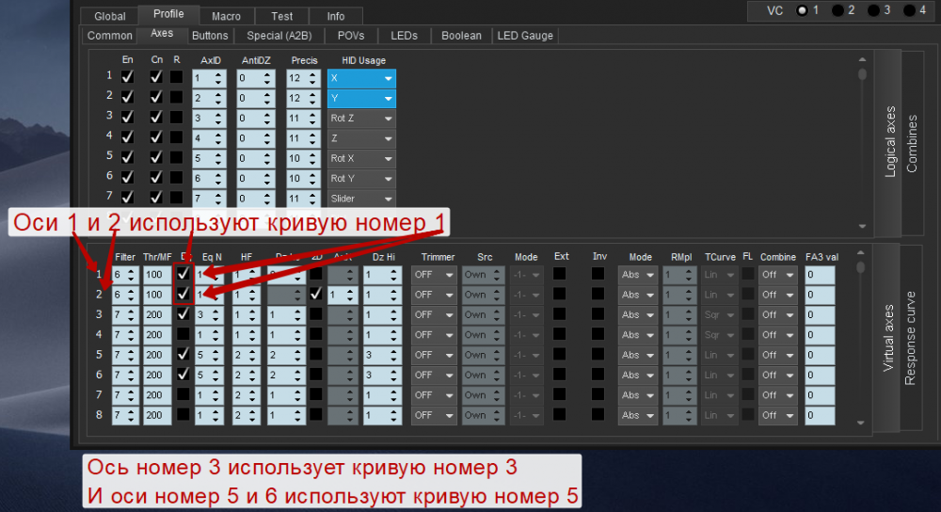Open the LED Gauge sub-tab
Screen dimensions: 941x512
point(525,36)
